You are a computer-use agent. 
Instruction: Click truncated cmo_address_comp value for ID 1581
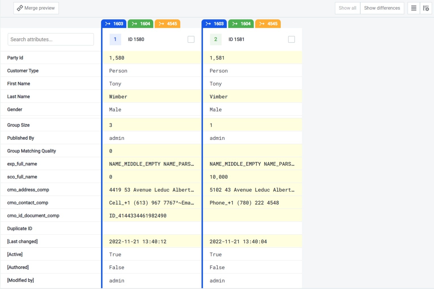click(x=252, y=190)
